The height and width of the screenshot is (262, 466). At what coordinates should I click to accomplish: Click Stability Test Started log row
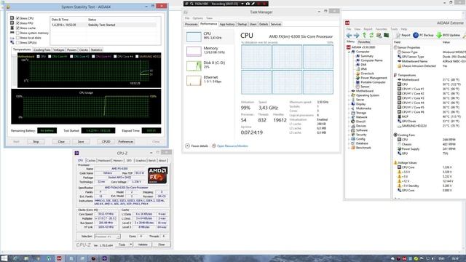click(103, 25)
